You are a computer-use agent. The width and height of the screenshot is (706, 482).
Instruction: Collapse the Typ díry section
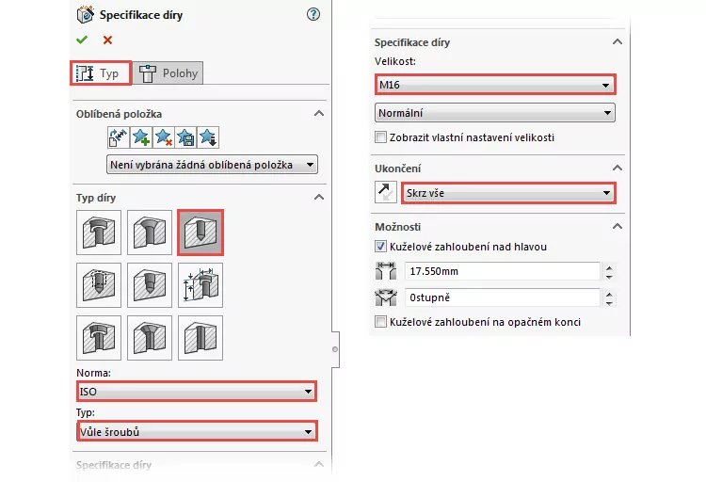(x=319, y=197)
